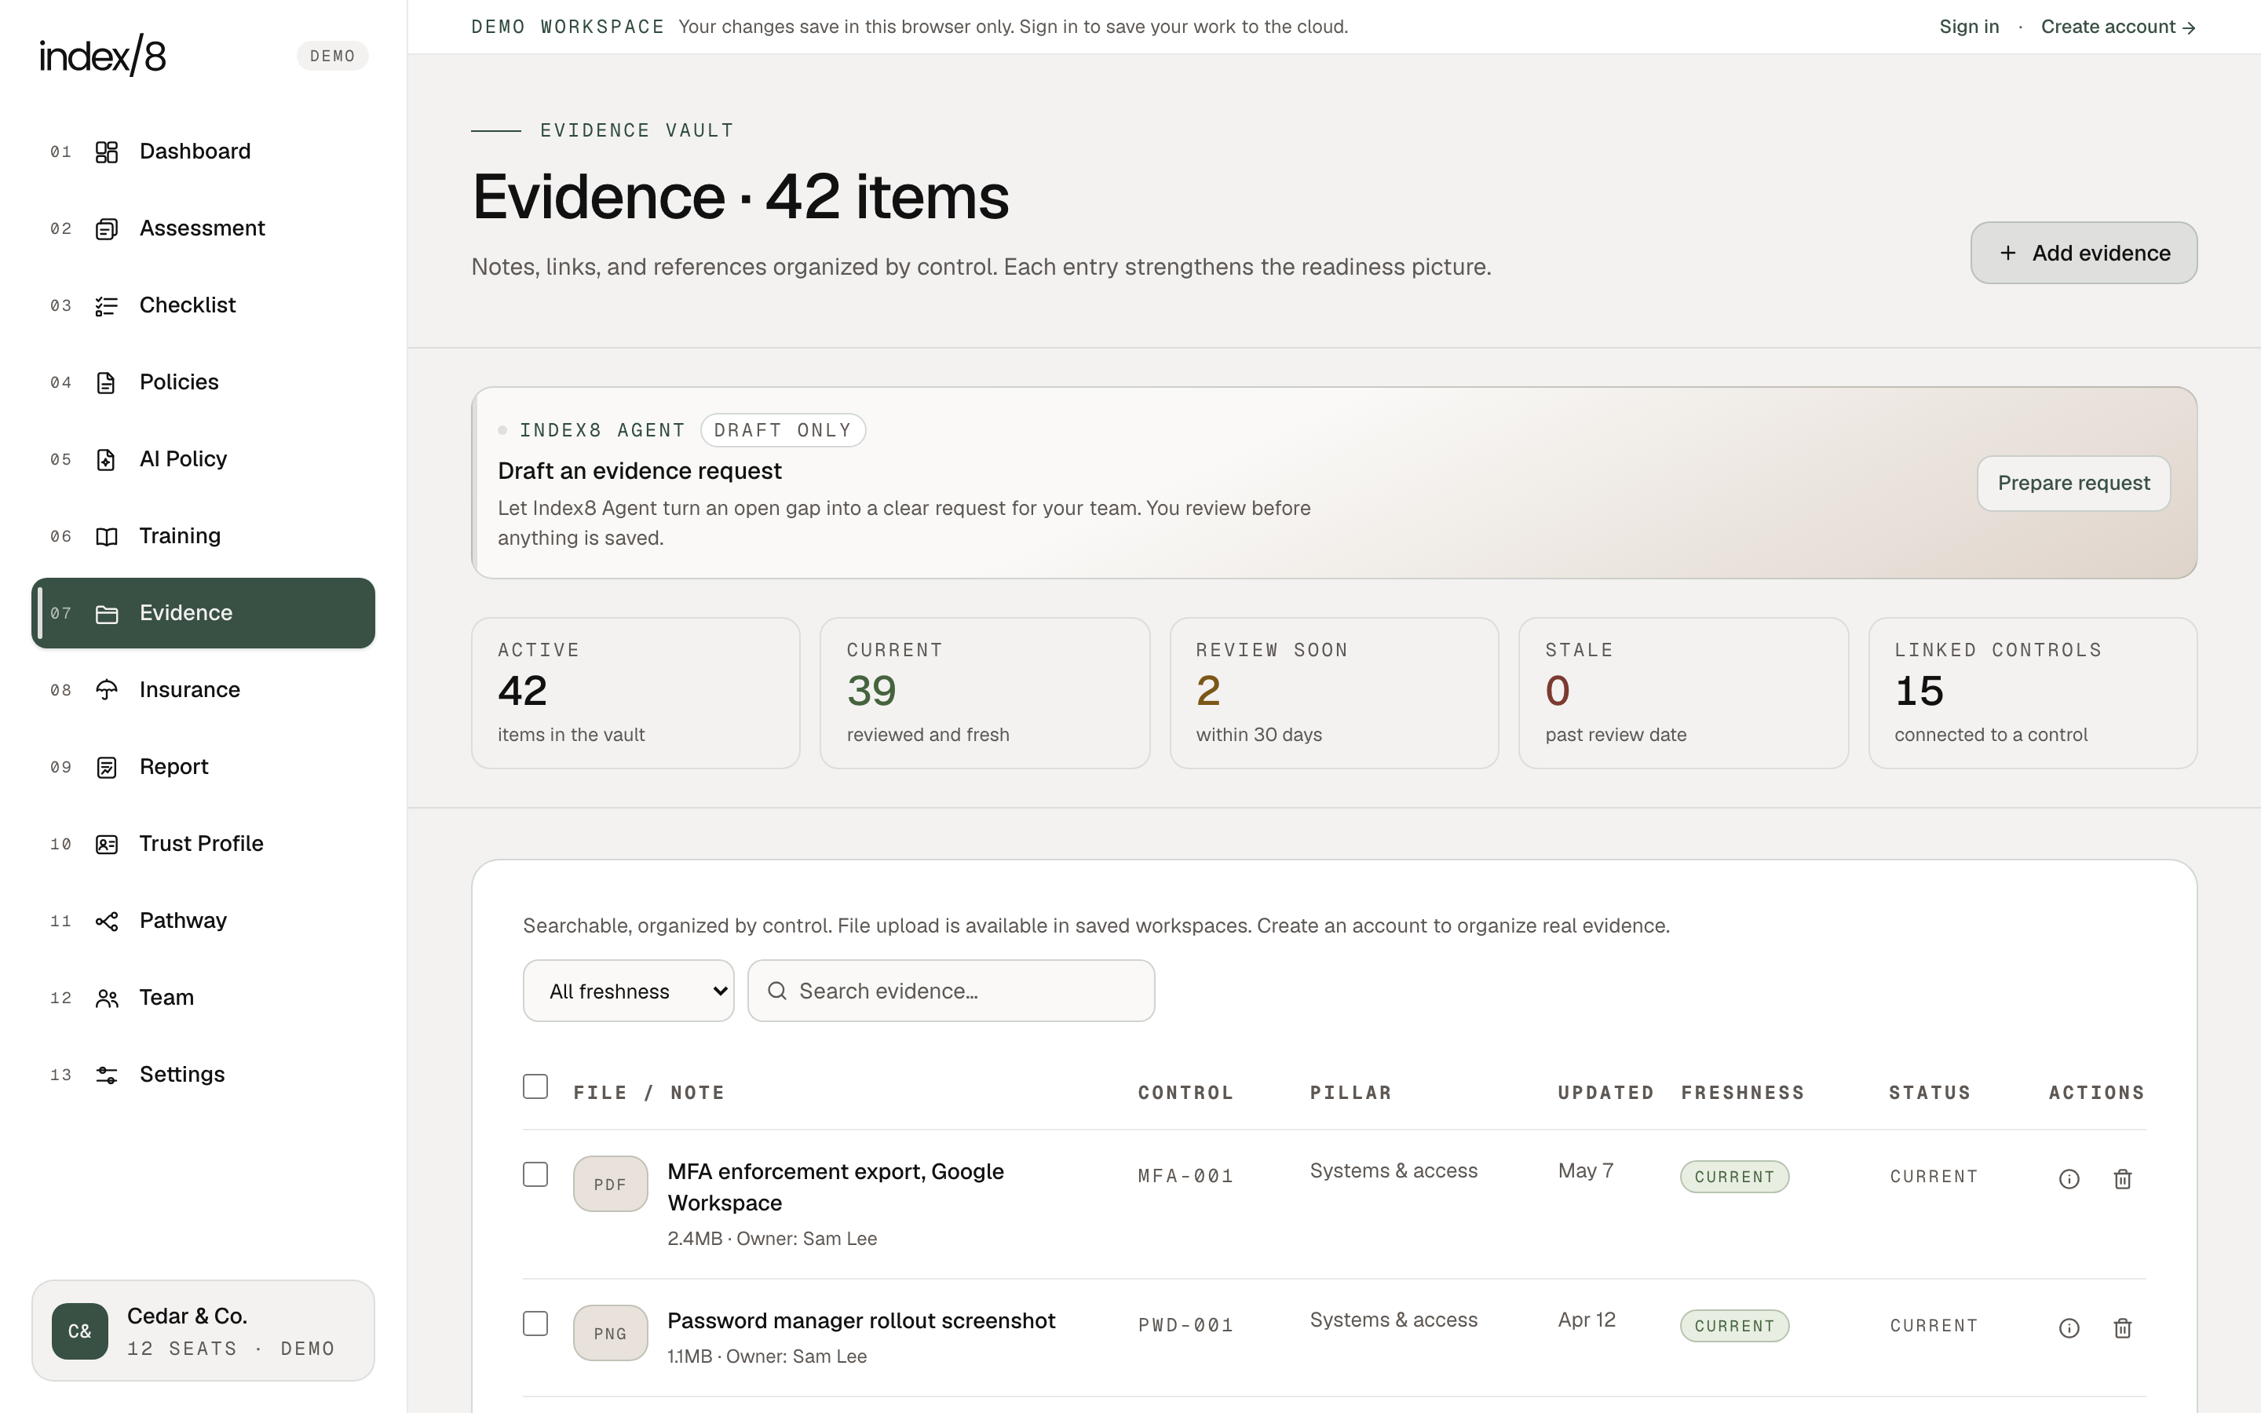Open the Insurance page
The height and width of the screenshot is (1413, 2261).
(203, 690)
